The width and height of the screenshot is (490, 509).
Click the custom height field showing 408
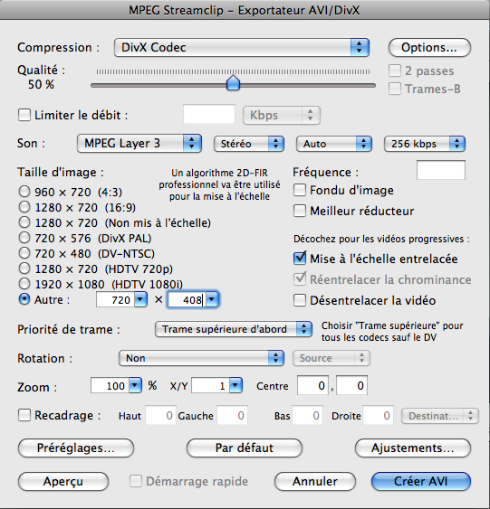(187, 299)
